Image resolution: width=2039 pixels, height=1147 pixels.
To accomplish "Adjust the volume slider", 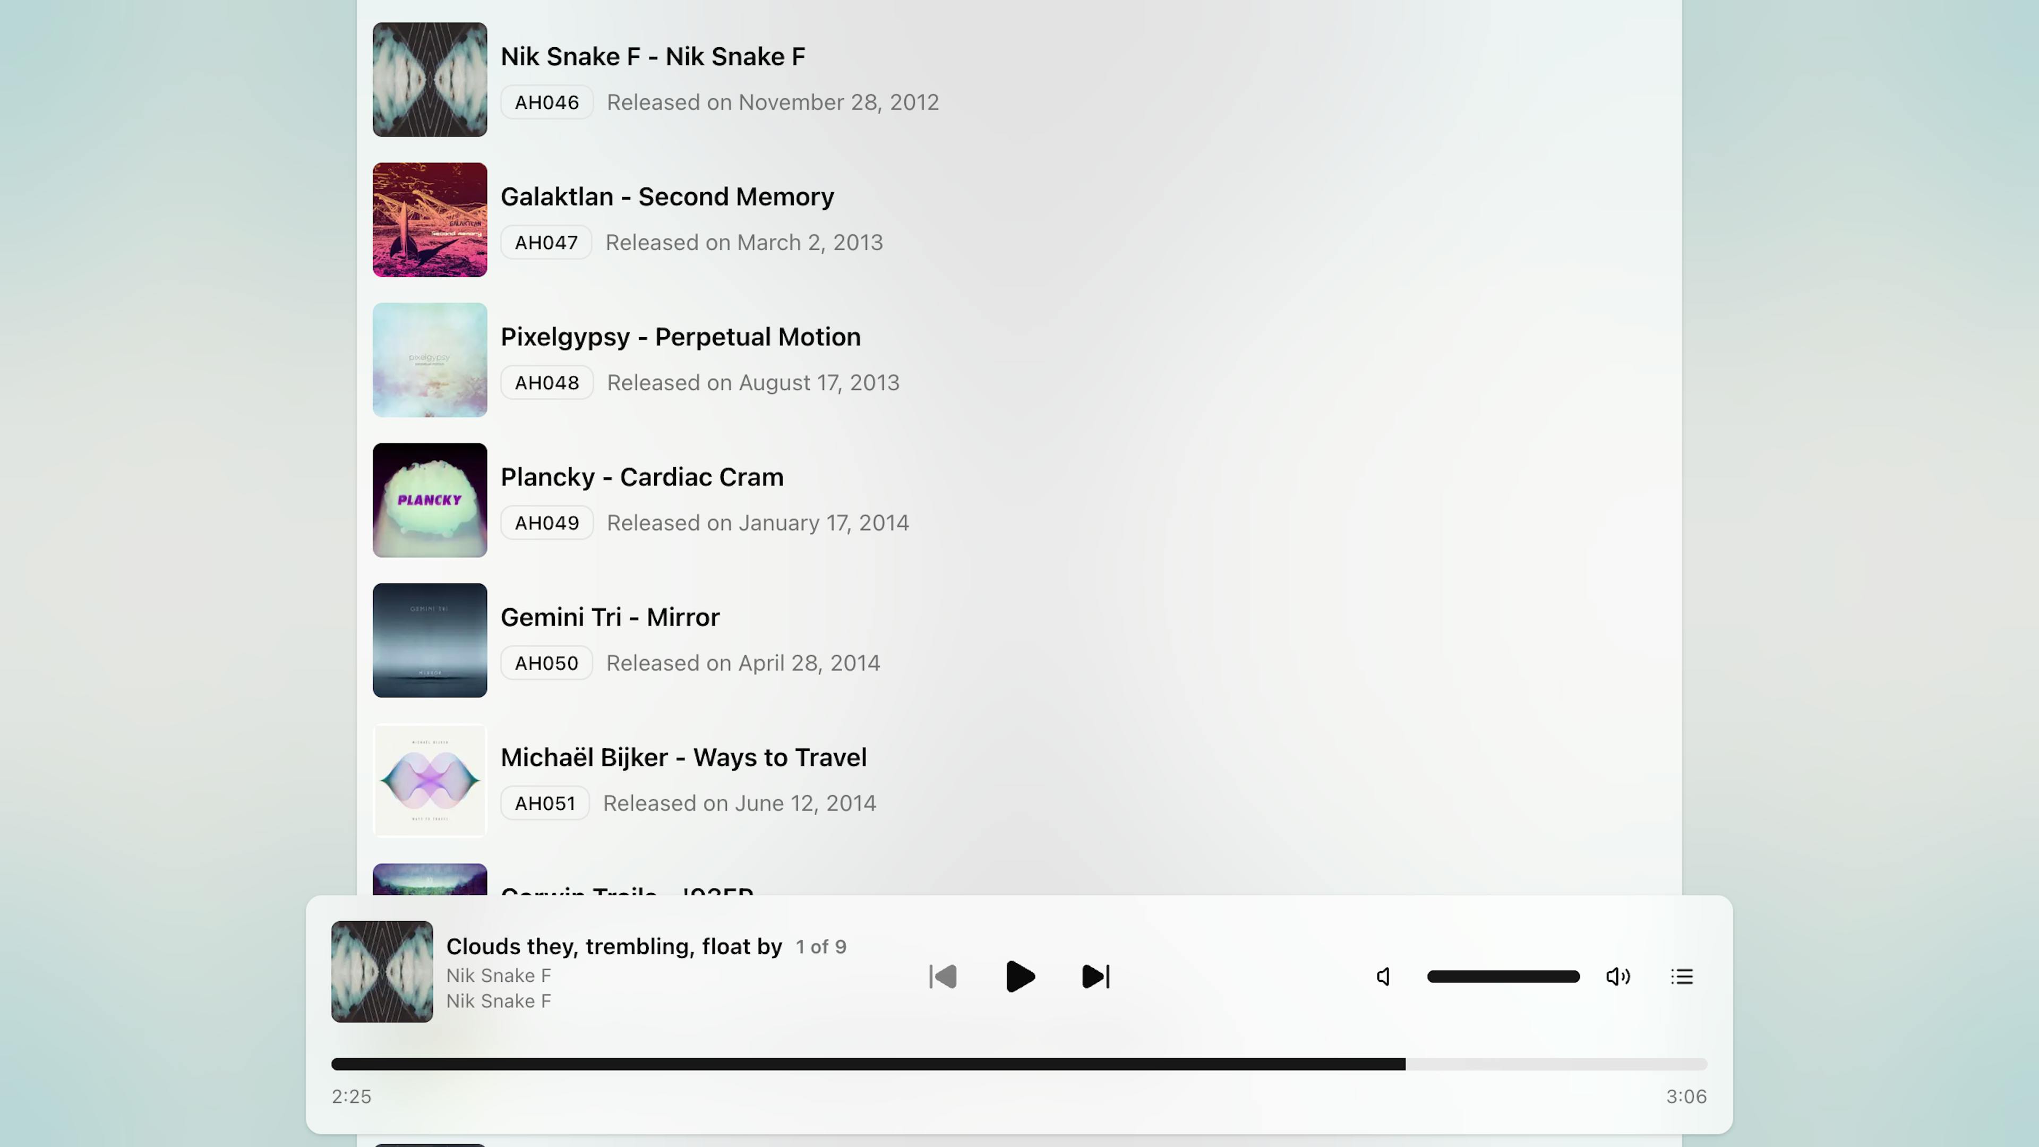I will coord(1502,976).
